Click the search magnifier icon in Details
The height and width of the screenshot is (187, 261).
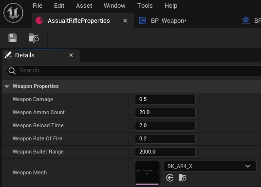(x=12, y=71)
